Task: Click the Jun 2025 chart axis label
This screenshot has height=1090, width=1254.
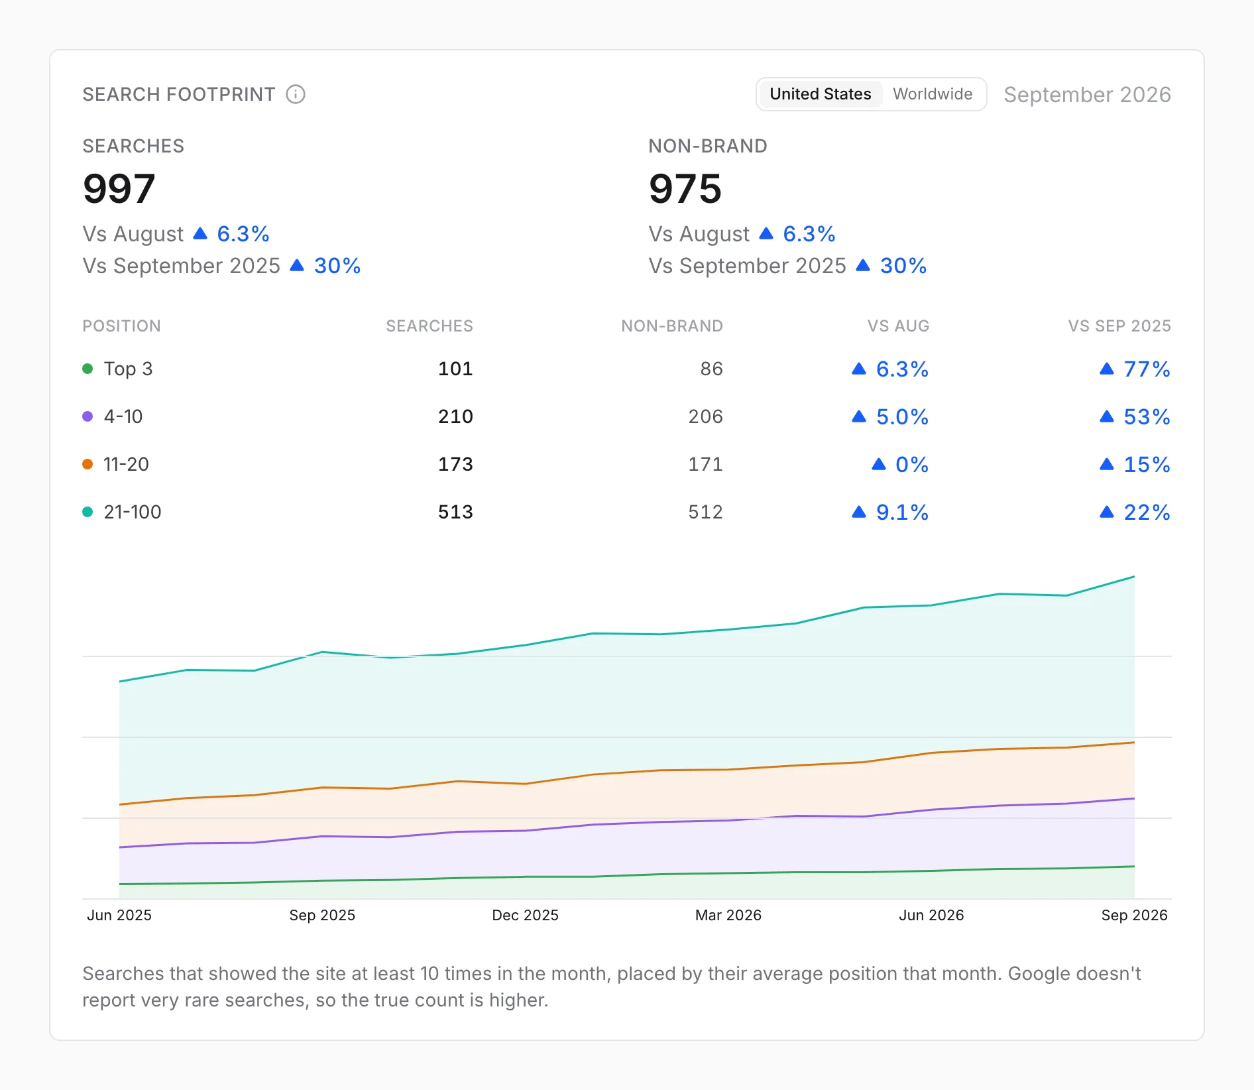Action: click(x=119, y=915)
